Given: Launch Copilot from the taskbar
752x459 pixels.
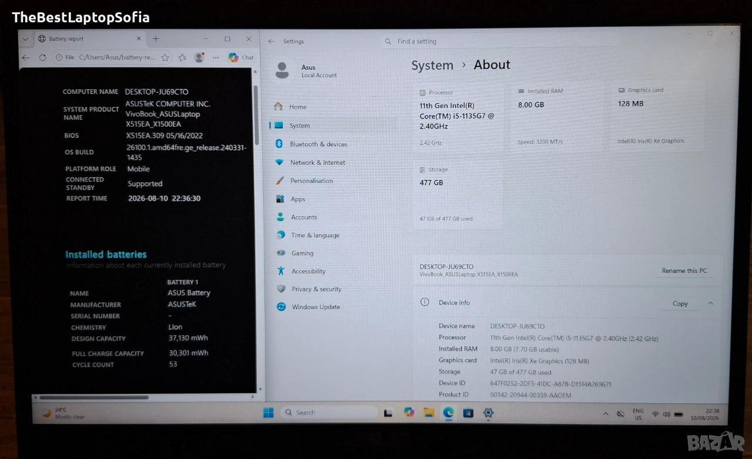Looking at the screenshot, I should [x=409, y=413].
